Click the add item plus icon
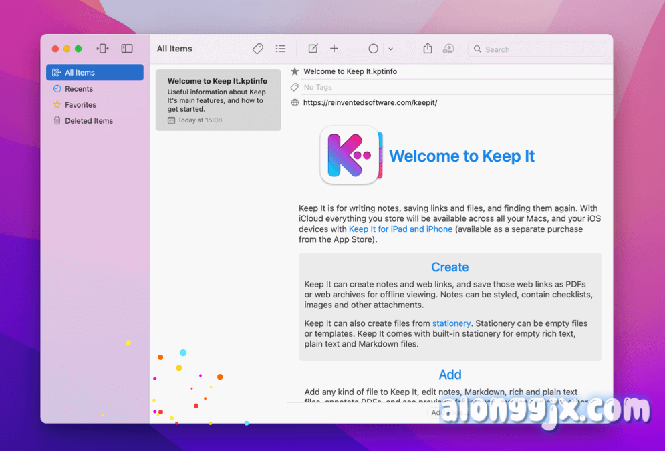The height and width of the screenshot is (451, 665). click(x=334, y=49)
